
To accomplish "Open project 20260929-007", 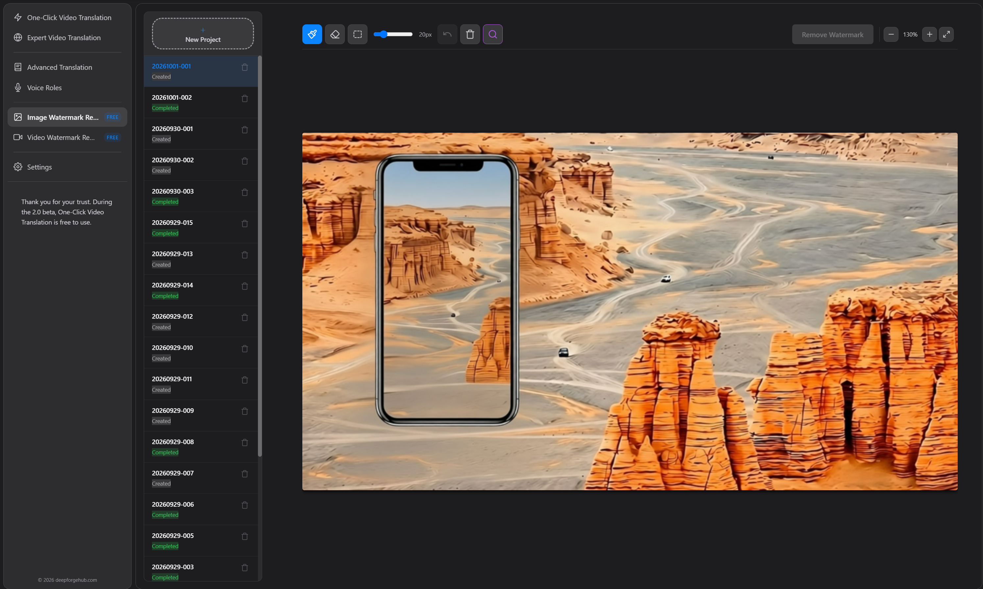I will 201,478.
